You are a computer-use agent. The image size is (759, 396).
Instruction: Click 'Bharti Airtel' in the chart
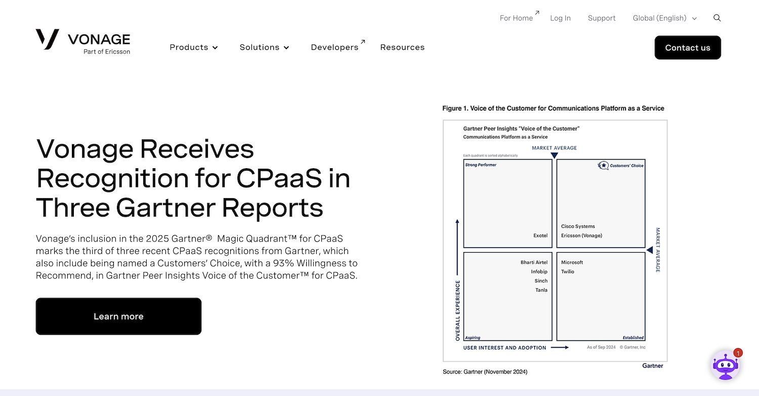534,262
